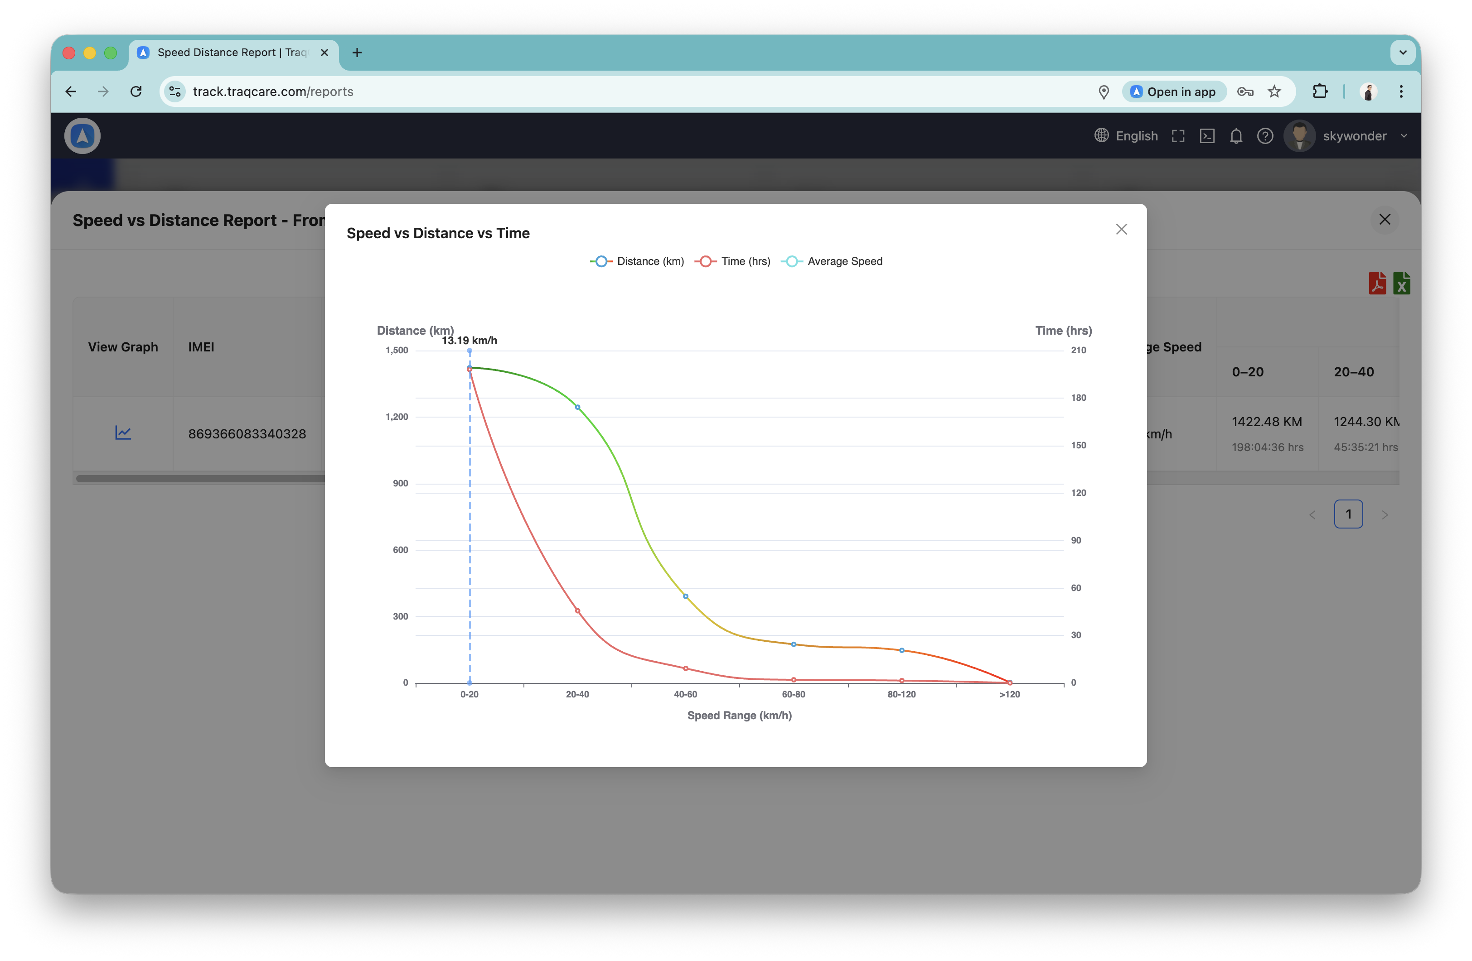Click distance data point at 60-80
The width and height of the screenshot is (1472, 961).
click(x=794, y=644)
